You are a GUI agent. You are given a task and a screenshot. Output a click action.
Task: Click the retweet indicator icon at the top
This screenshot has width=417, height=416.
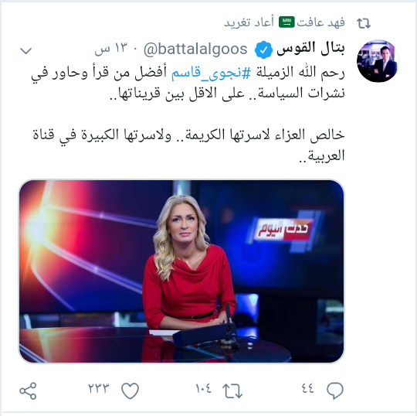pyautogui.click(x=364, y=23)
